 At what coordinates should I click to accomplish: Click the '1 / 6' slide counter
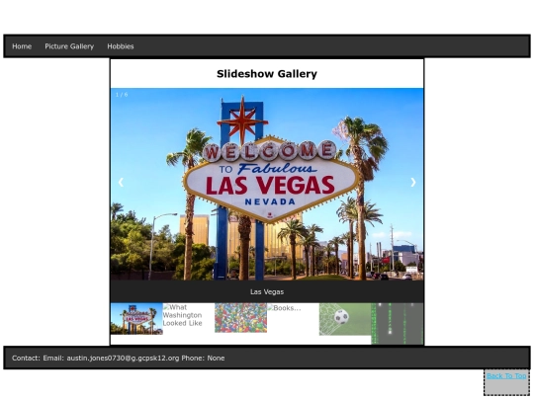[122, 95]
